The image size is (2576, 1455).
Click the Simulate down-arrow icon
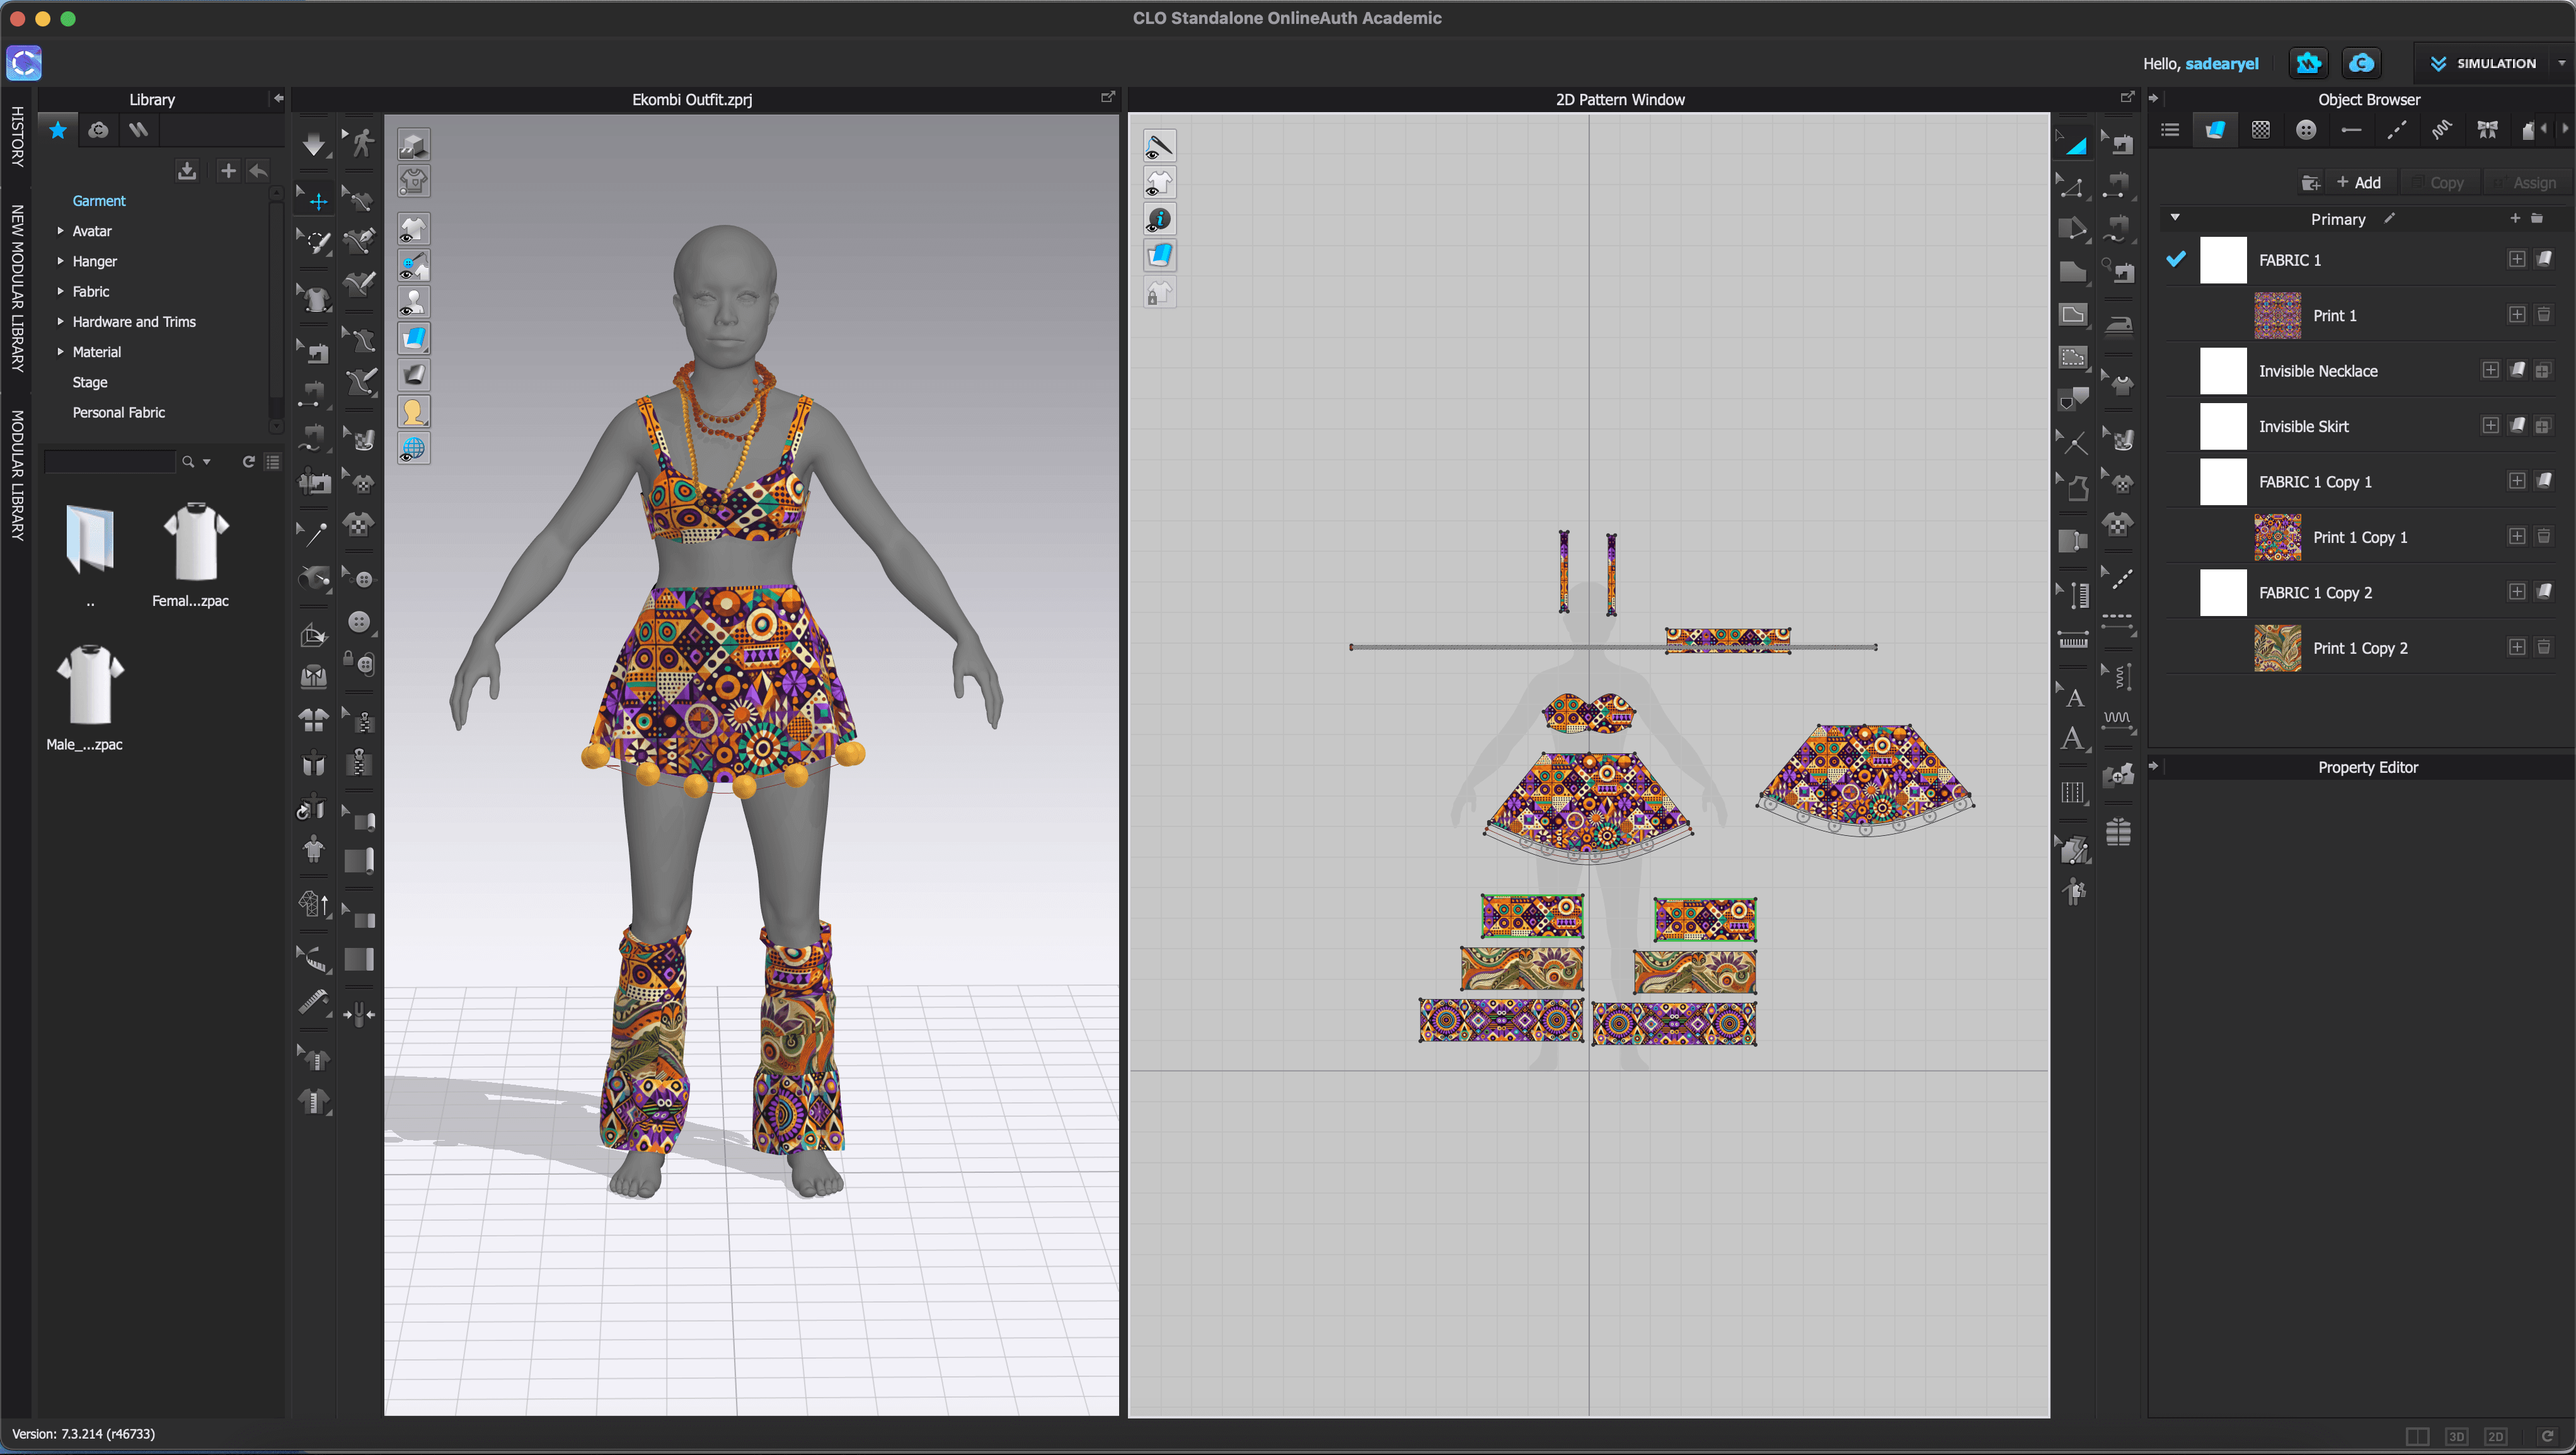314,144
